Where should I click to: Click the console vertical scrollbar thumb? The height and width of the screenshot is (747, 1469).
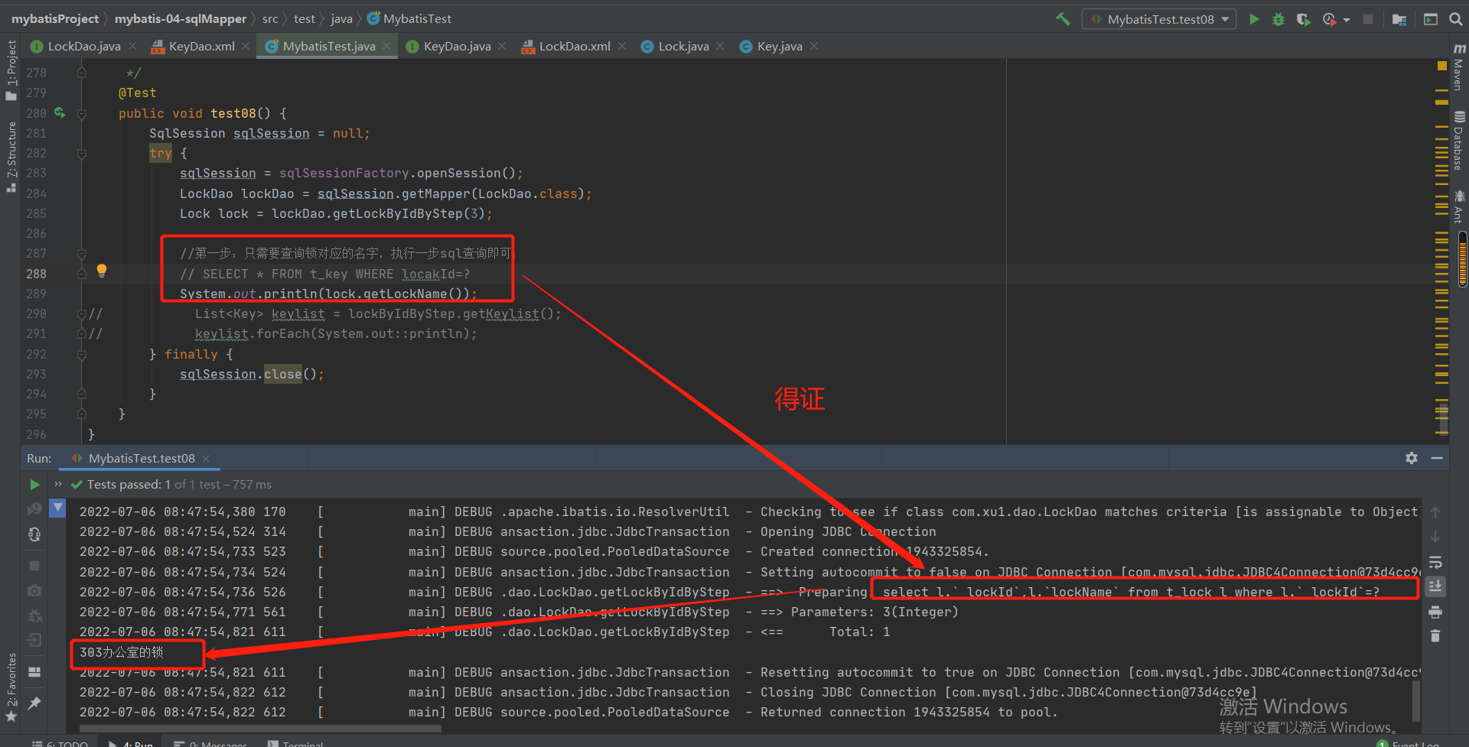(x=1416, y=700)
